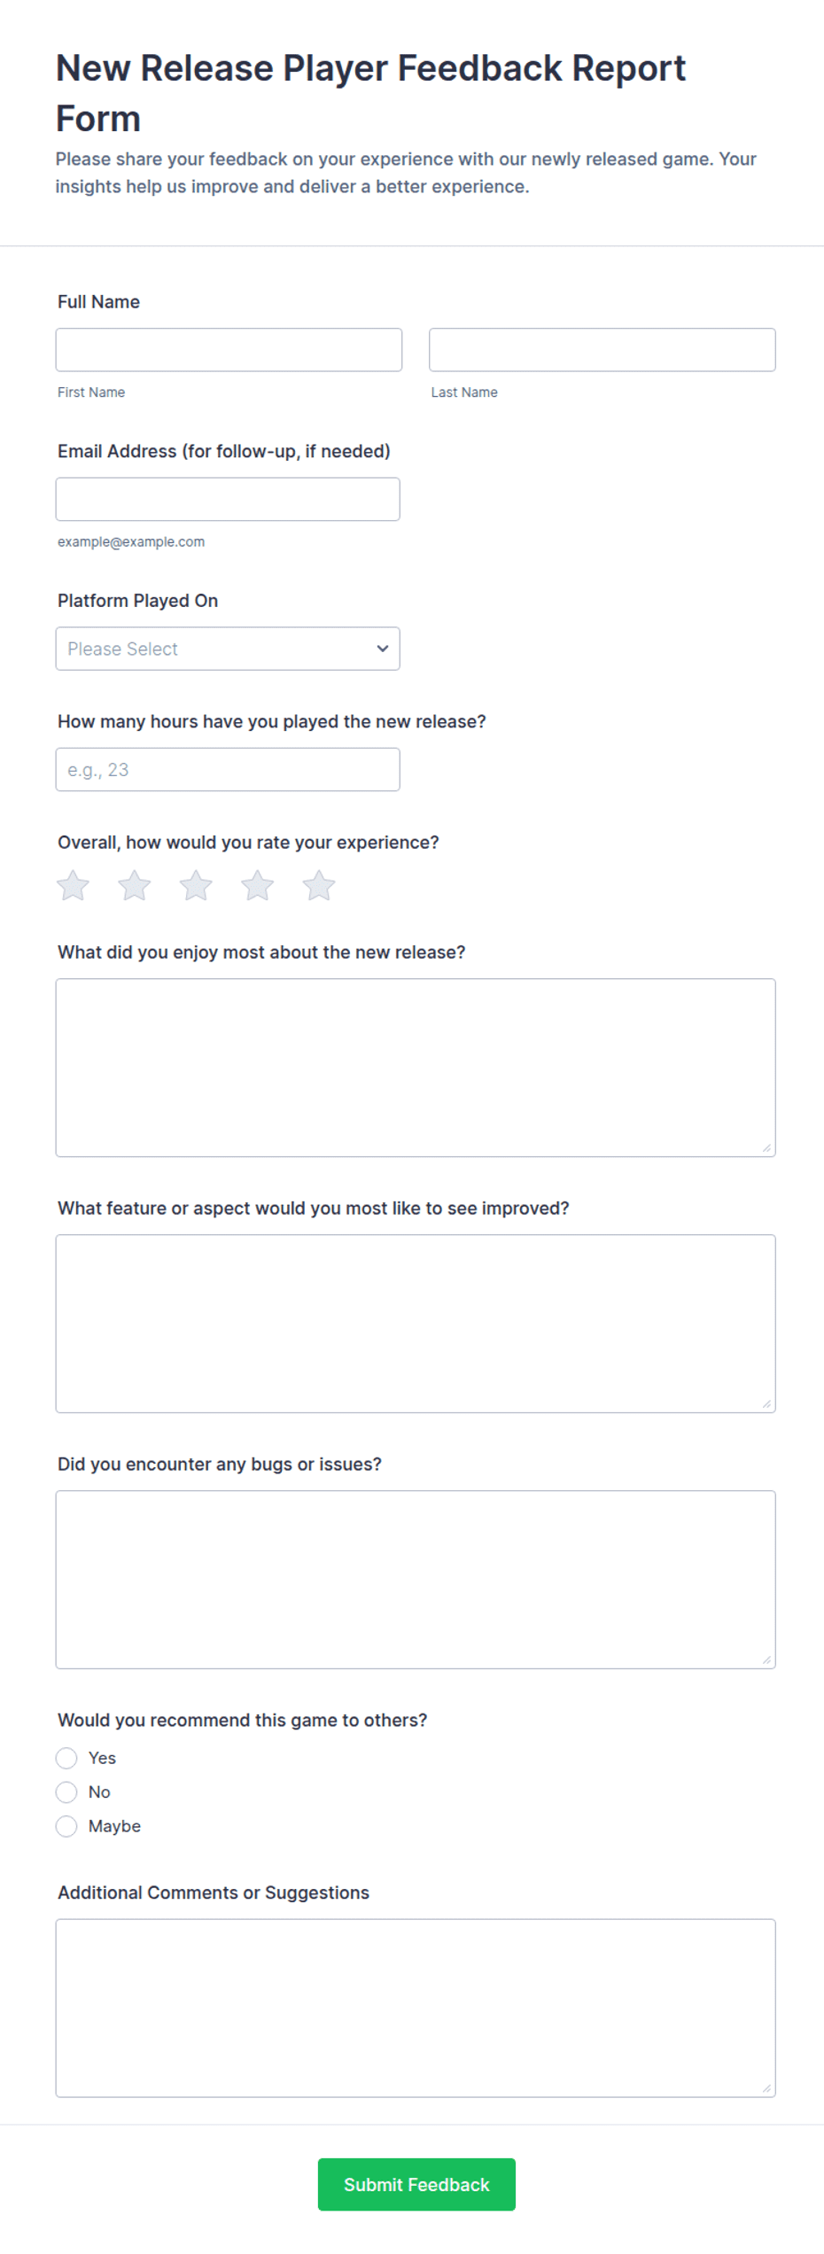Image resolution: width=824 pixels, height=2254 pixels.
Task: Focus the Email Address input box
Action: click(x=228, y=500)
